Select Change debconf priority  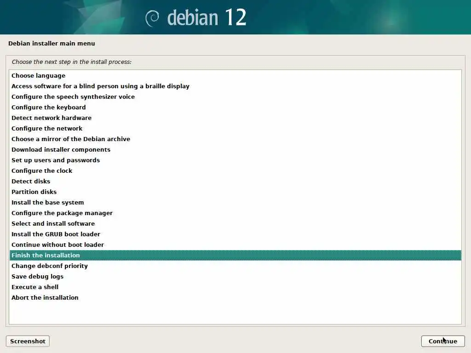tap(235, 266)
